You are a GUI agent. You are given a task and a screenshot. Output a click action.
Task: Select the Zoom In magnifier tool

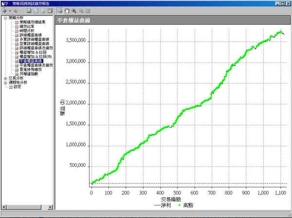pyautogui.click(x=74, y=11)
